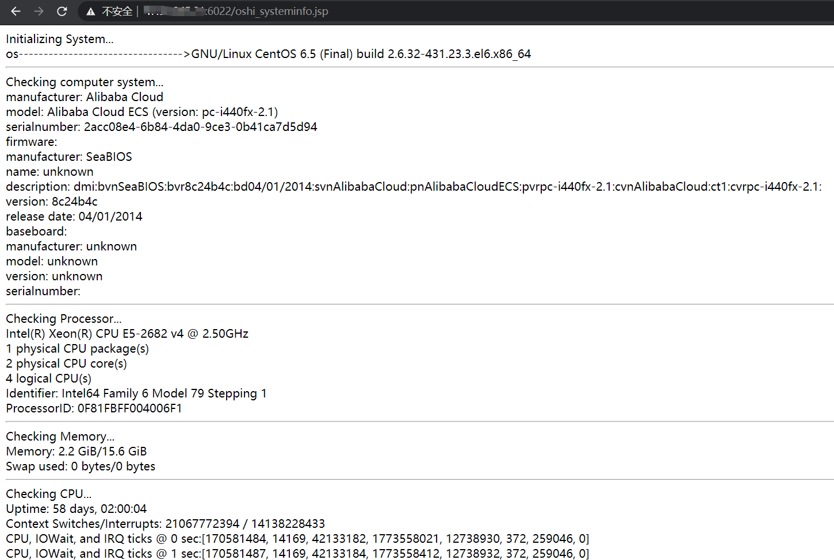Click the ProcessorID 0F81FBFF004006F1 line
Viewport: 834px width, 560px height.
(x=94, y=408)
